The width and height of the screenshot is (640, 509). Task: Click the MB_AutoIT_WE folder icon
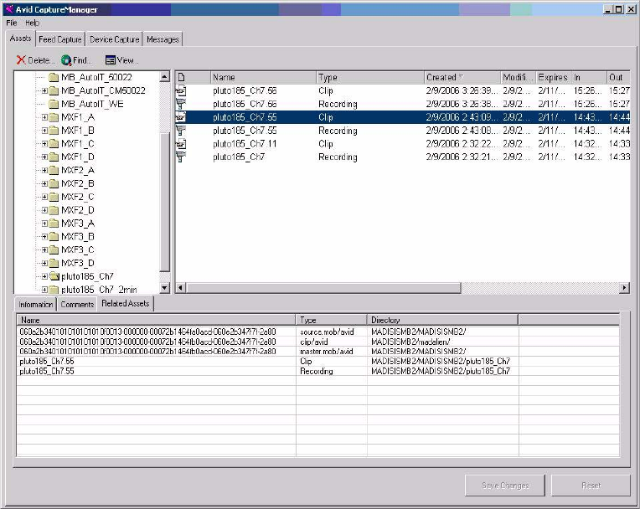tap(54, 104)
